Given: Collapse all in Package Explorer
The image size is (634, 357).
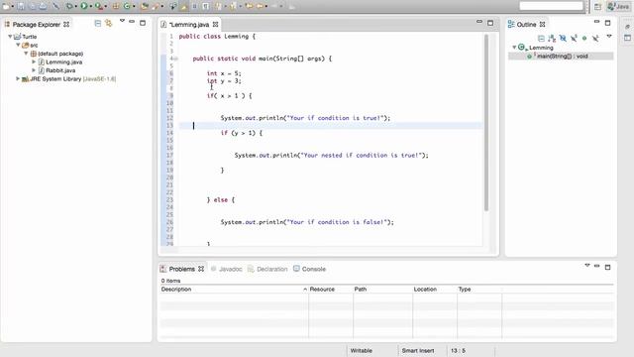Looking at the screenshot, I should click(x=98, y=24).
